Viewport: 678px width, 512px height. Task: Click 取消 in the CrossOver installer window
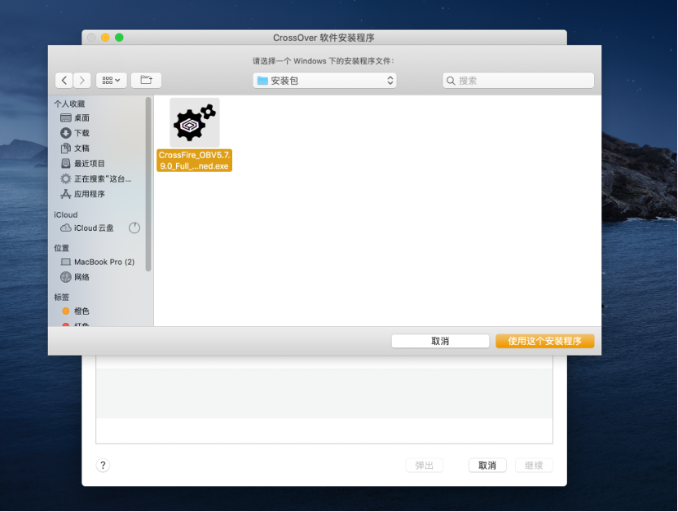click(487, 466)
